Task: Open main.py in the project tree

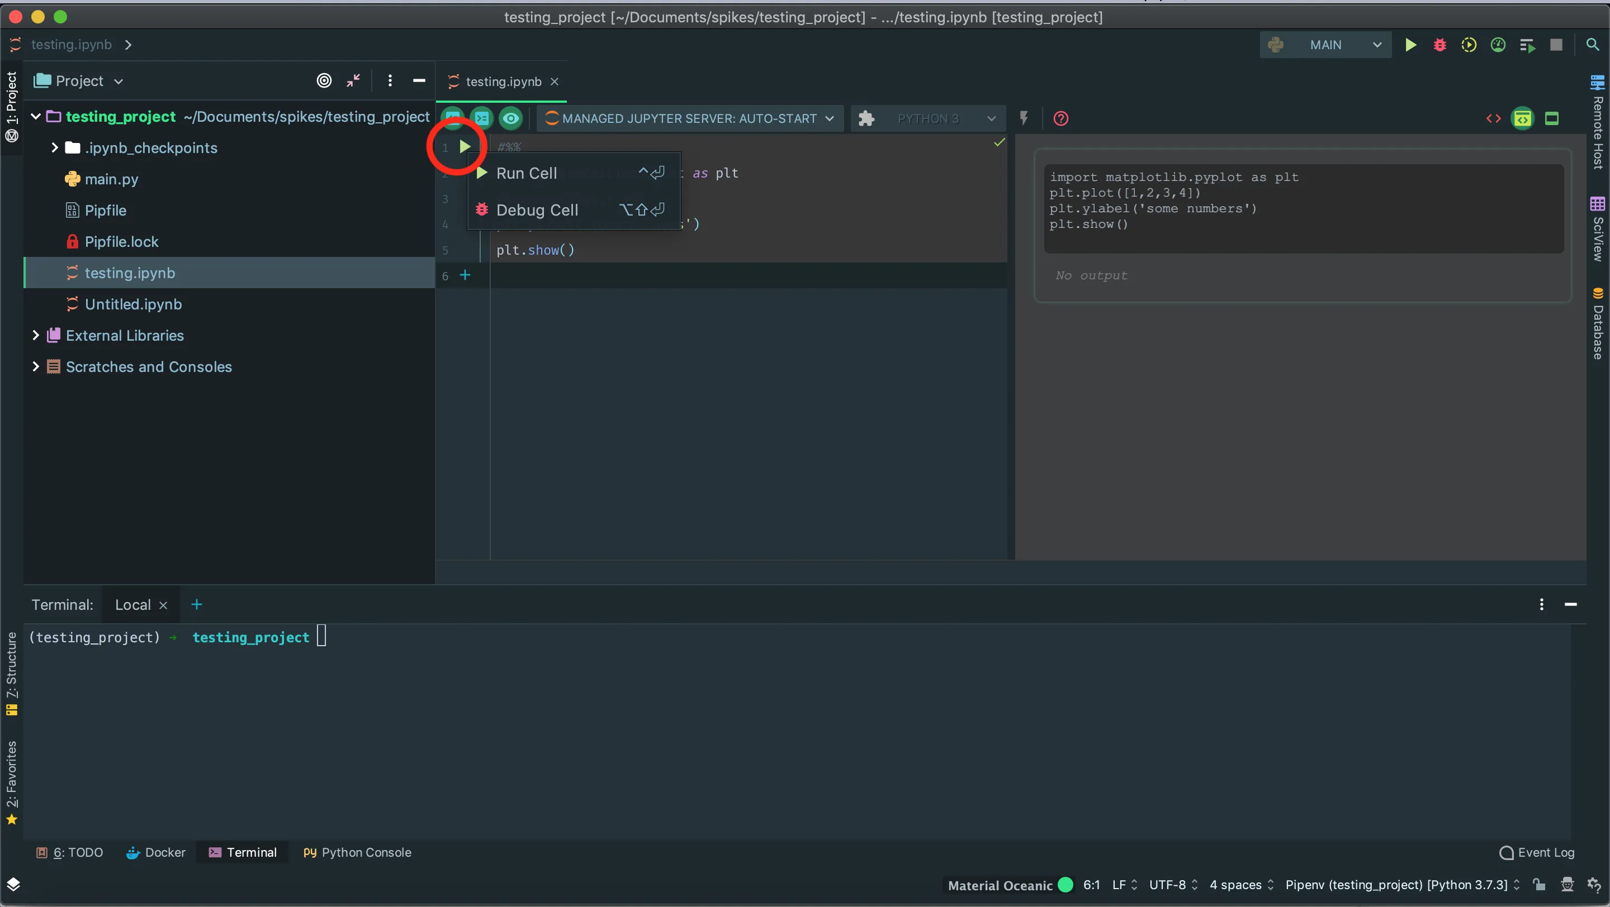Action: point(111,179)
